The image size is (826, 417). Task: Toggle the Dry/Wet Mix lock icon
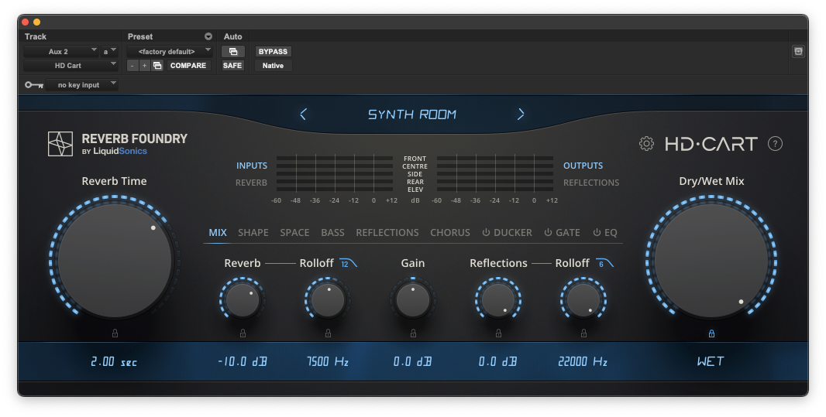711,333
